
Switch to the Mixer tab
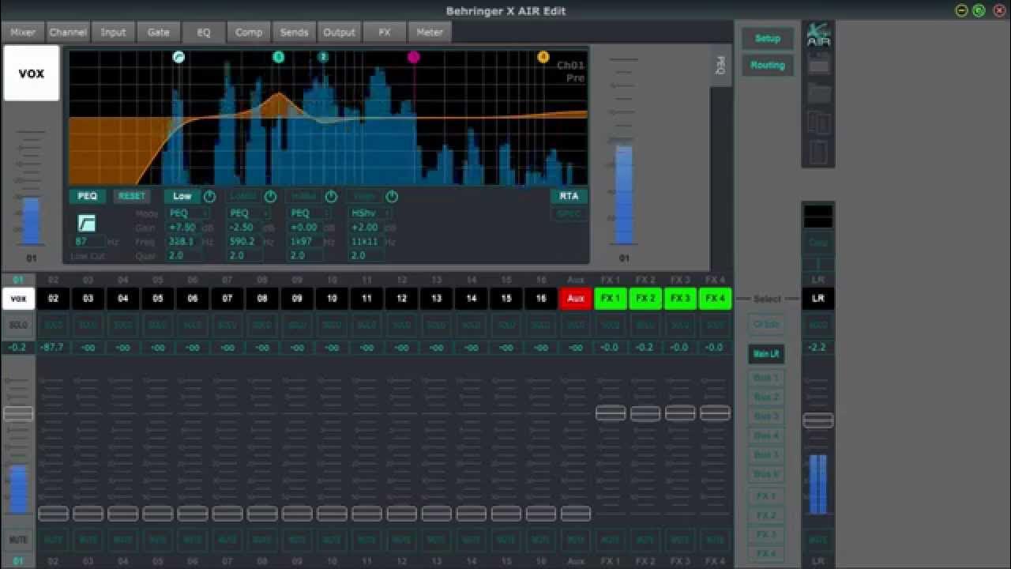click(23, 32)
